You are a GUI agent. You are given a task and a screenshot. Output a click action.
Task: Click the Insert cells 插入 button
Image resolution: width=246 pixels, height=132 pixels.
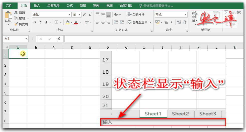point(194,18)
